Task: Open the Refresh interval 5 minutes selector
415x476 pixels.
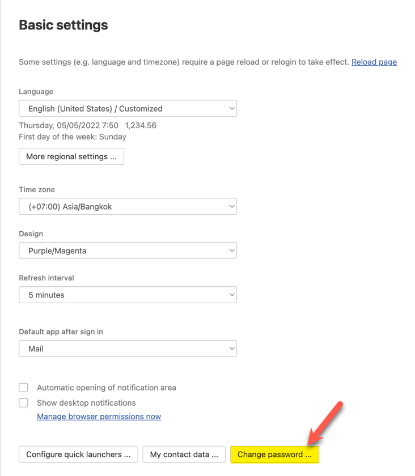Action: pos(128,295)
